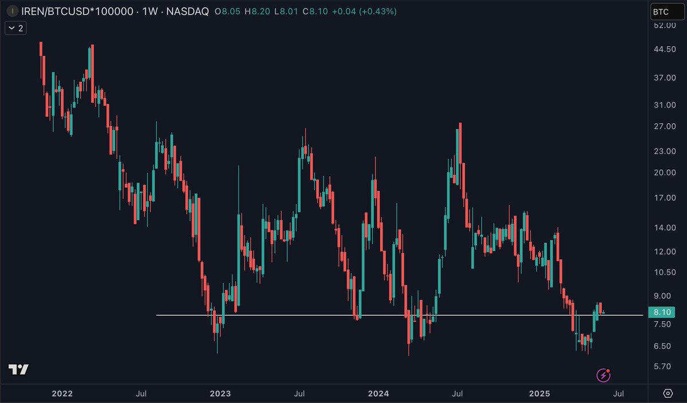Image resolution: width=687 pixels, height=403 pixels.
Task: Select the white horizontal support line
Action: click(x=401, y=315)
